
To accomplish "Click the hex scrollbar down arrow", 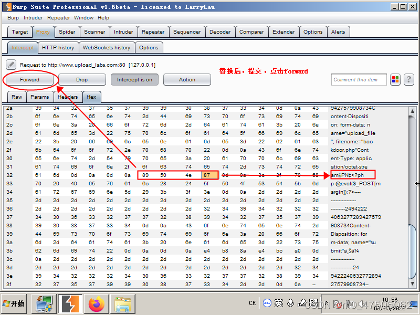I will (x=412, y=283).
